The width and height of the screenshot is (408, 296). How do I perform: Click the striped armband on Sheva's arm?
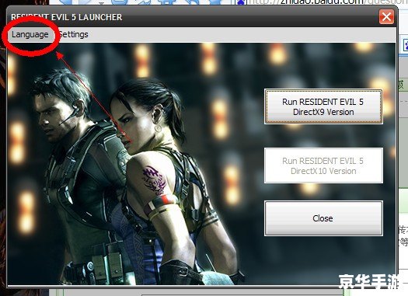[x=162, y=204]
